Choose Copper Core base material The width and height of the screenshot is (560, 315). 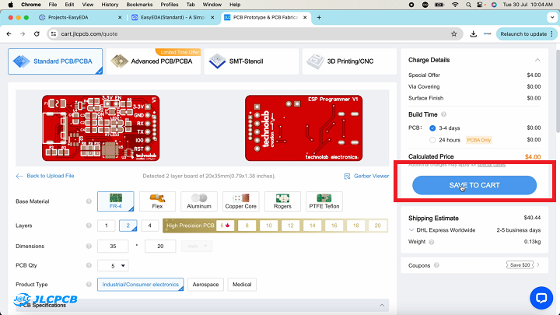pos(240,201)
